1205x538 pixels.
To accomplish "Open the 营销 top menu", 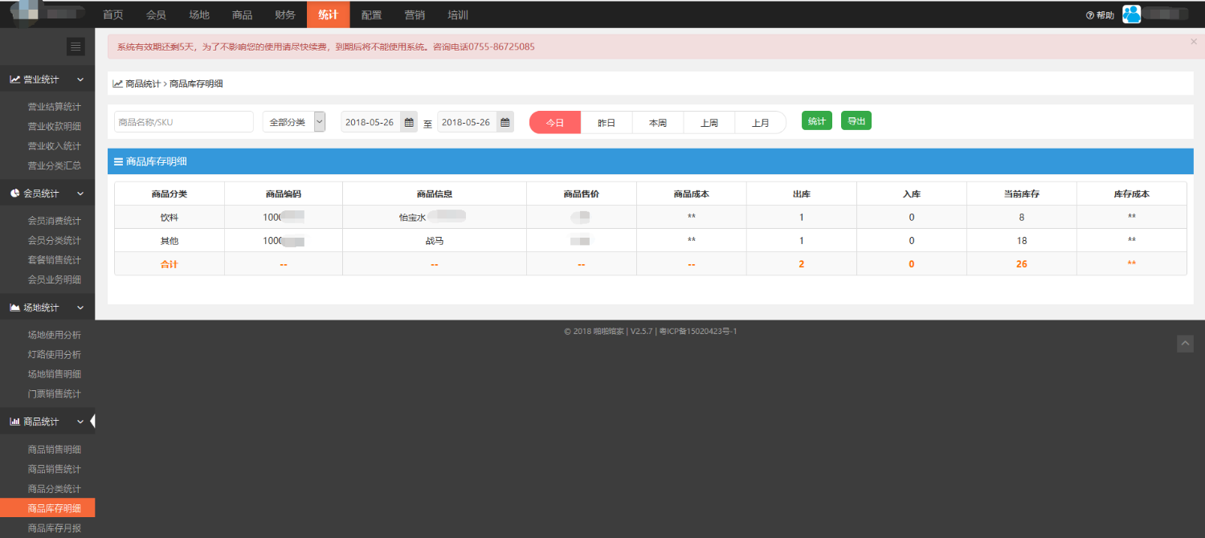I will (x=415, y=14).
